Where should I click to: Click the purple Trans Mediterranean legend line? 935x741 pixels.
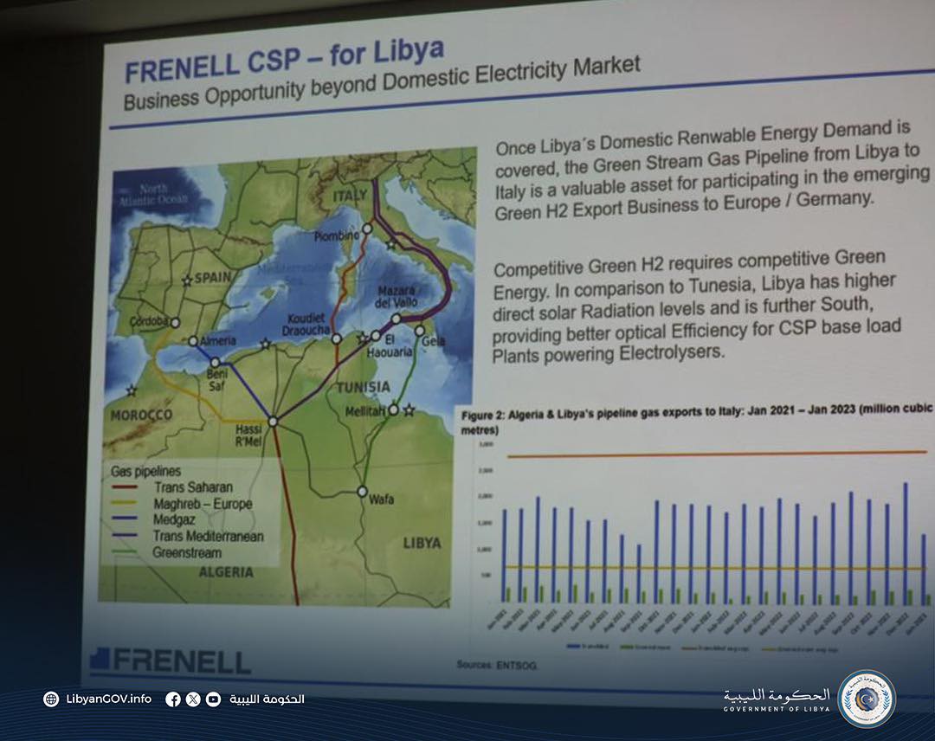(x=124, y=535)
